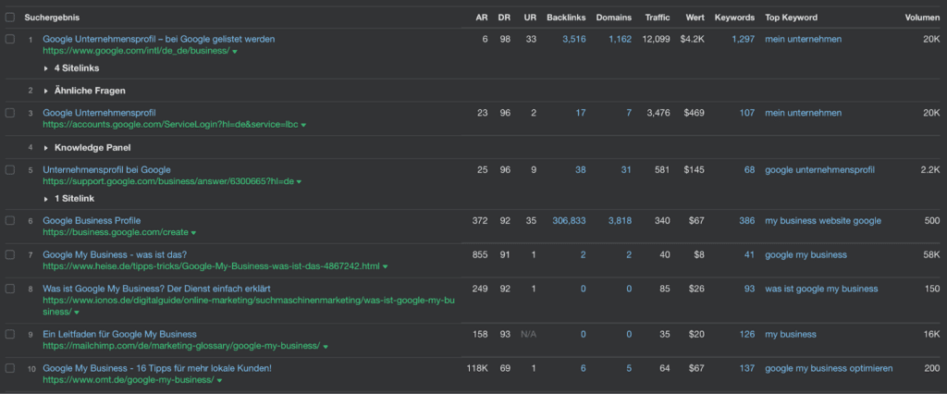Open the 'Unternehmensprofil bei Google' result title
This screenshot has width=947, height=394.
(107, 170)
